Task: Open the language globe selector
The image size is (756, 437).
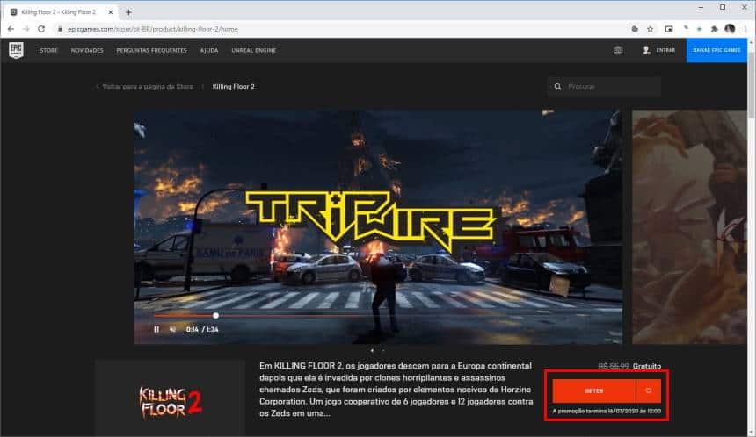Action: (x=618, y=50)
